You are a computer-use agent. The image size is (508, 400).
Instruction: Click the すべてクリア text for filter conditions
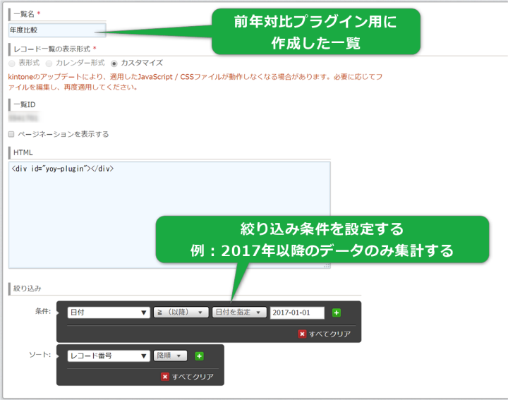click(x=329, y=334)
